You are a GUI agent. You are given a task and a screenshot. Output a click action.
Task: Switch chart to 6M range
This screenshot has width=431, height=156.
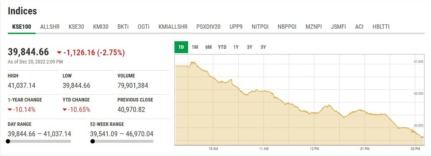(208, 47)
